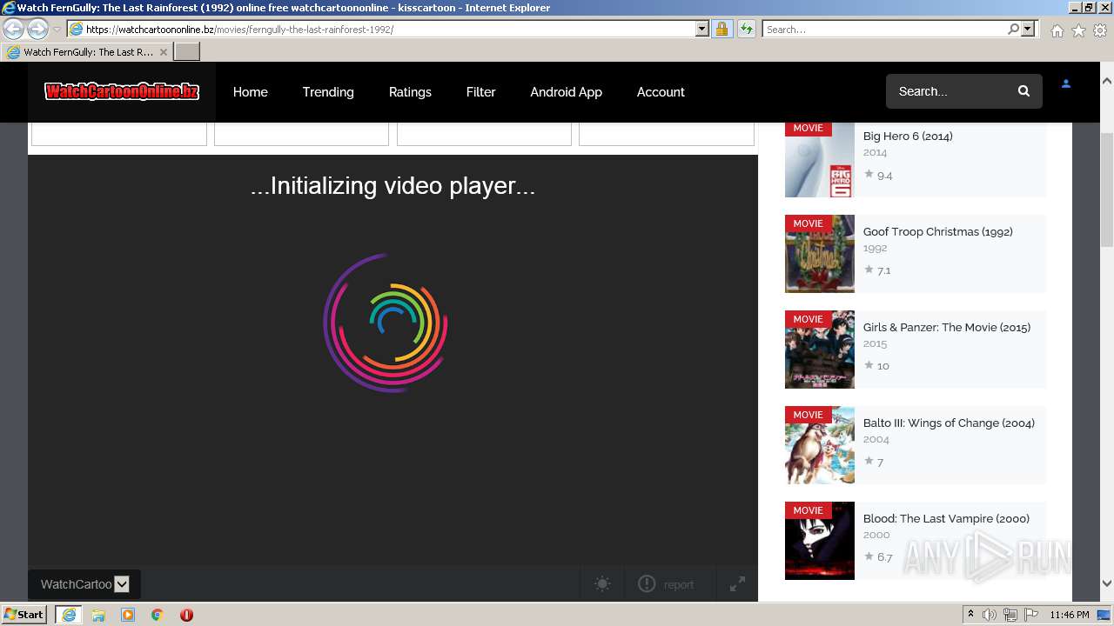Click the browser Forward arrow button
This screenshot has width=1114, height=626.
click(37, 30)
